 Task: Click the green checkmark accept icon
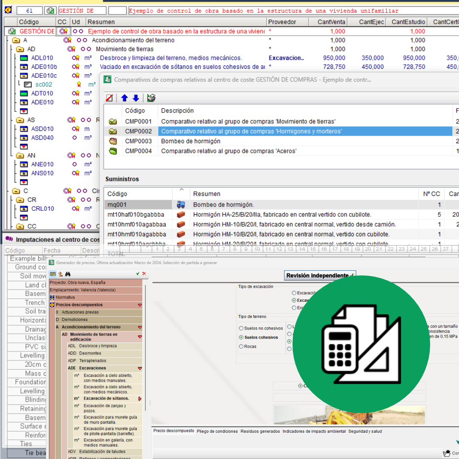[x=138, y=274]
